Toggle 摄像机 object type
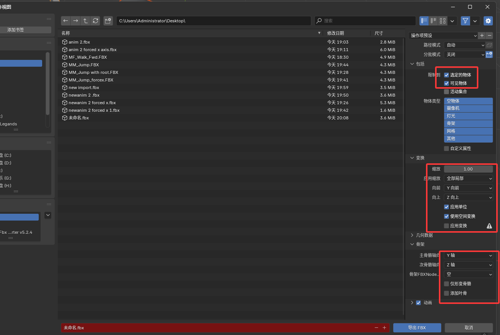 tap(468, 108)
